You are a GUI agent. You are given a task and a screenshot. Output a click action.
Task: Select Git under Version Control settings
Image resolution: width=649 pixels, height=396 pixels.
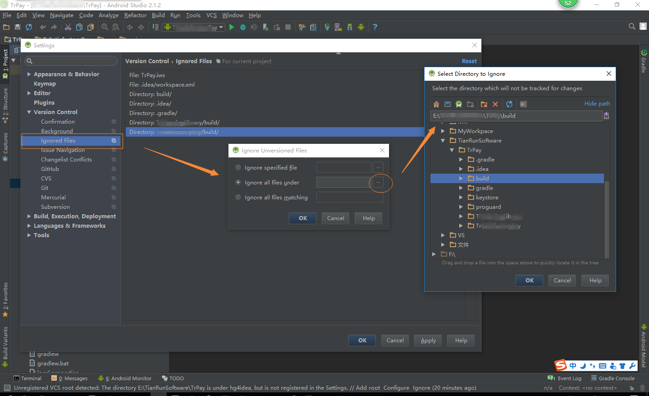(x=45, y=188)
